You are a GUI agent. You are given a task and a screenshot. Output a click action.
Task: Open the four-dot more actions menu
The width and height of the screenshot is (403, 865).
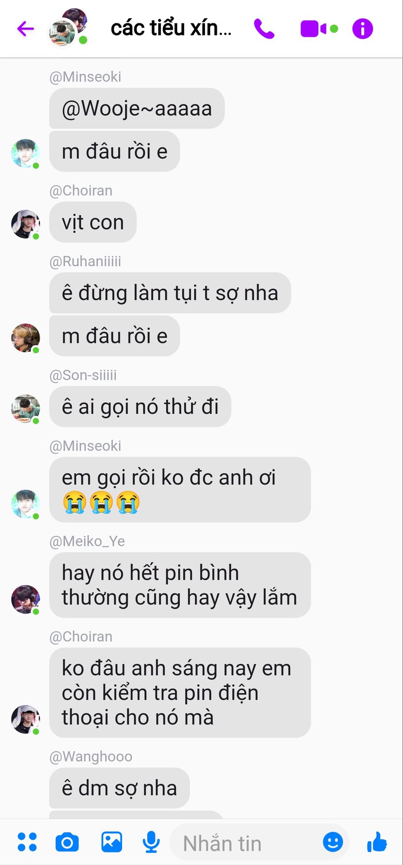27,842
